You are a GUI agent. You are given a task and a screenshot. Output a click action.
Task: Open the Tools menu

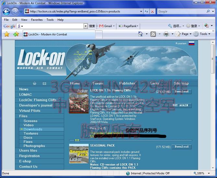(x=50, y=20)
